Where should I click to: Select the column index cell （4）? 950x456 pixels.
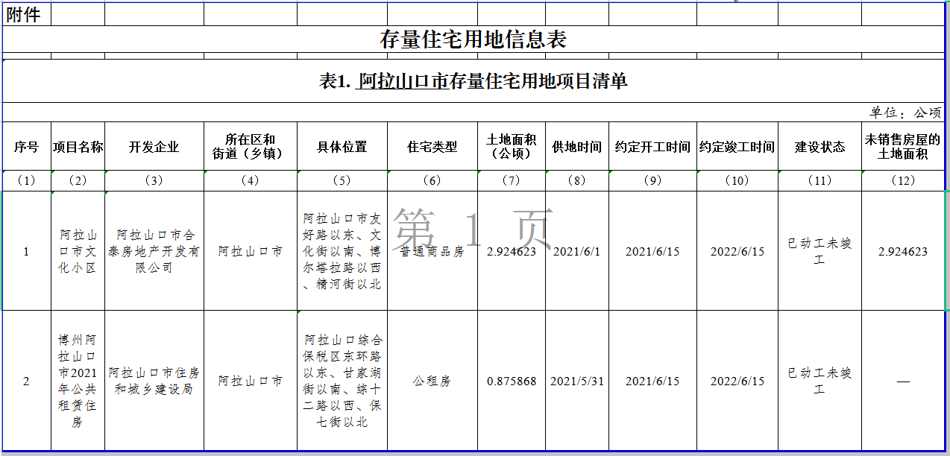(x=251, y=180)
